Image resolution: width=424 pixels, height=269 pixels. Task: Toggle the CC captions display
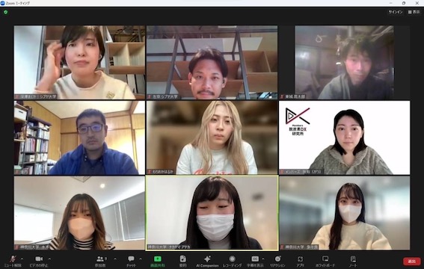255,262
